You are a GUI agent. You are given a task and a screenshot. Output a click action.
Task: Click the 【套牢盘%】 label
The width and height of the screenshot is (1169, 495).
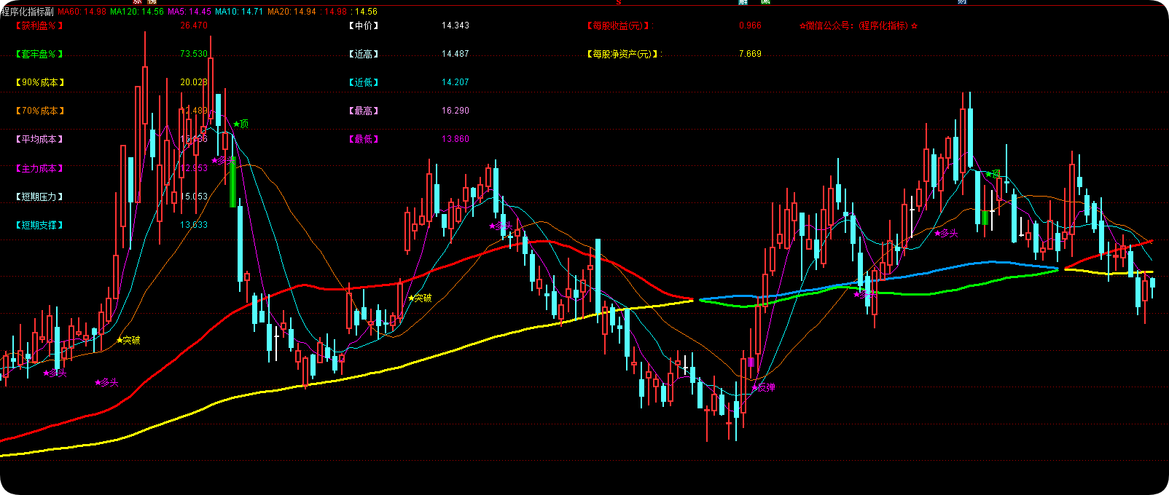click(x=40, y=54)
